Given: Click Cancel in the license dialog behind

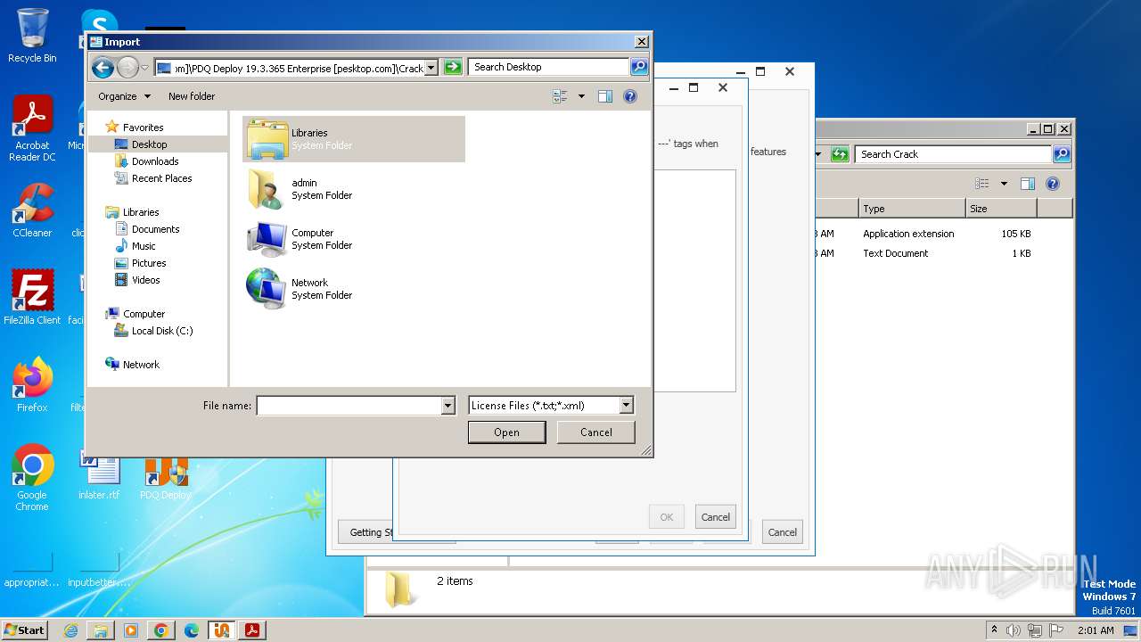Looking at the screenshot, I should pyautogui.click(x=715, y=517).
